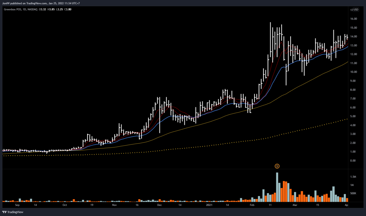This screenshot has height=216, width=366.
Task: Click the Mar label on time axis
Action: point(295,206)
